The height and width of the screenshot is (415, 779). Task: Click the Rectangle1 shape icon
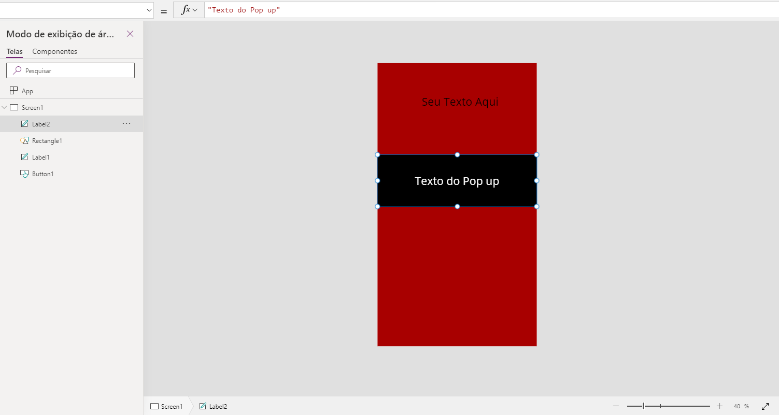(24, 140)
